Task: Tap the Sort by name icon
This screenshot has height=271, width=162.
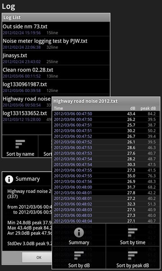Action: click(x=20, y=144)
